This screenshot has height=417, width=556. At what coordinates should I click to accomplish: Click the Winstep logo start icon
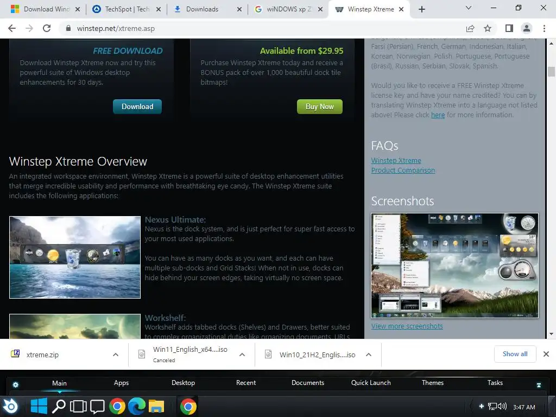tap(11, 406)
